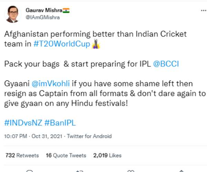
Task: Open Gaurav Mishra's profile avatar
Action: (12, 14)
